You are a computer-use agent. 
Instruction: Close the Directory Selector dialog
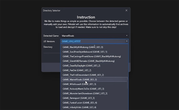coord(126,10)
